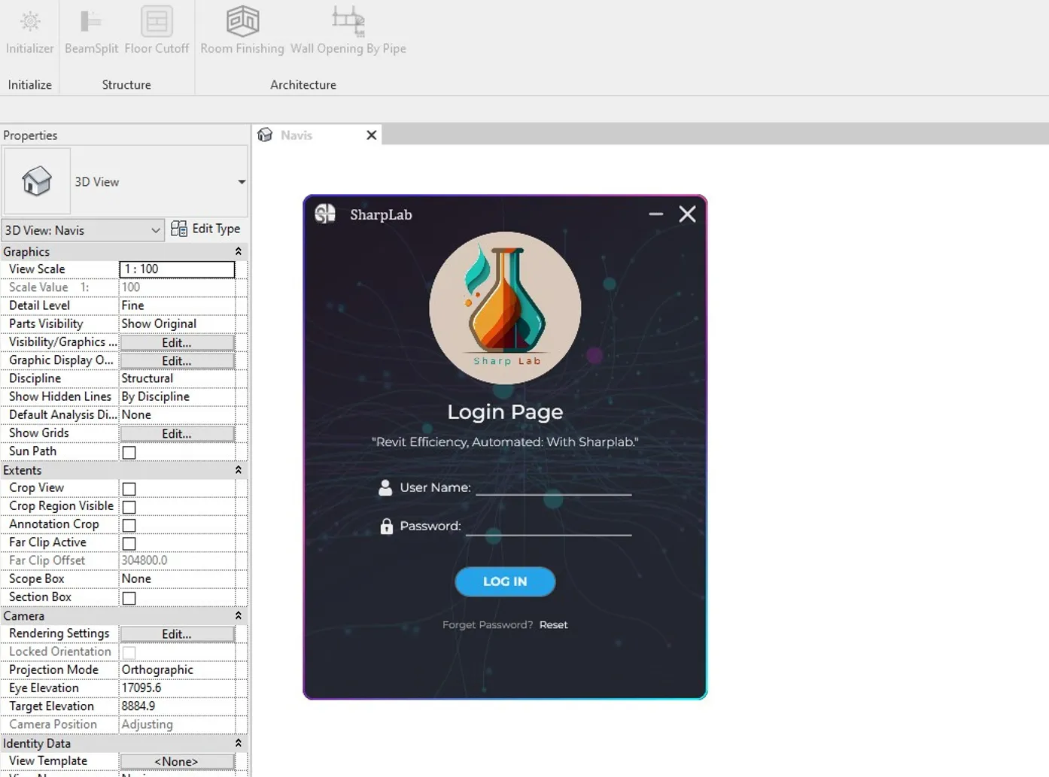Click the View Template <None> button
This screenshot has width=1049, height=777.
coord(177,761)
